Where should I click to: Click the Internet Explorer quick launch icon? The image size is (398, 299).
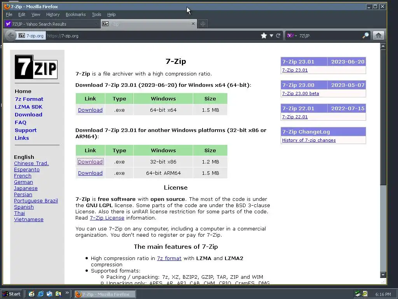[40, 294]
